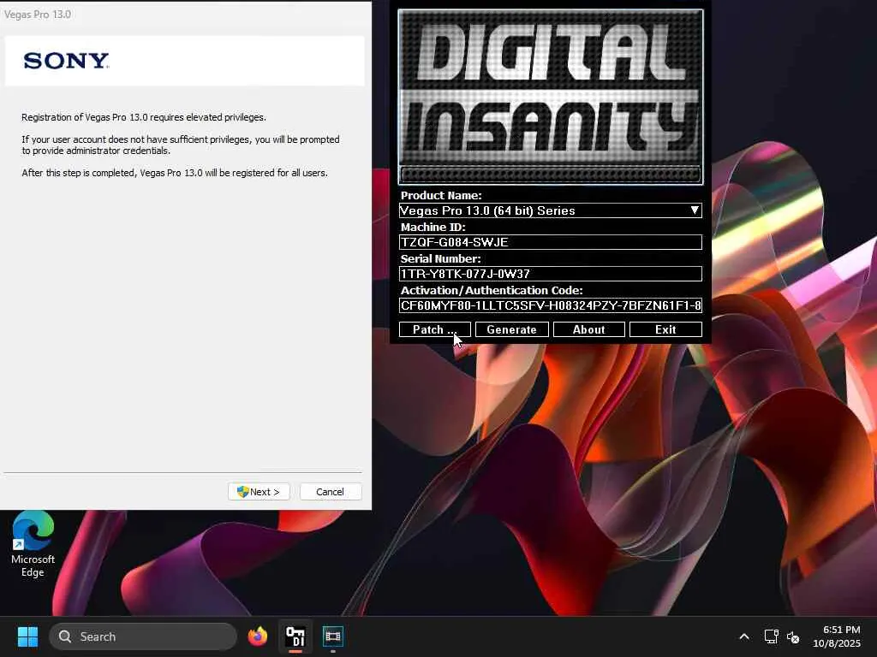
Task: Click the SONY logo banner
Action: (185, 61)
